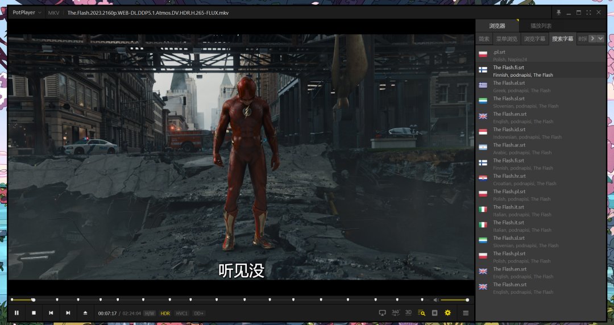
Task: Skip to the next file
Action: [68, 313]
